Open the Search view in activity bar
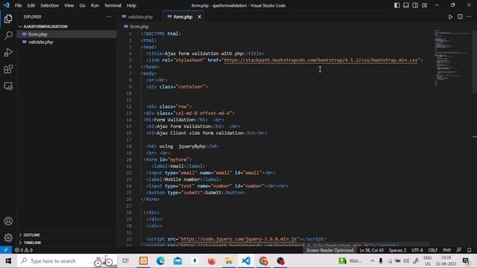Image resolution: width=477 pixels, height=268 pixels. [x=8, y=35]
